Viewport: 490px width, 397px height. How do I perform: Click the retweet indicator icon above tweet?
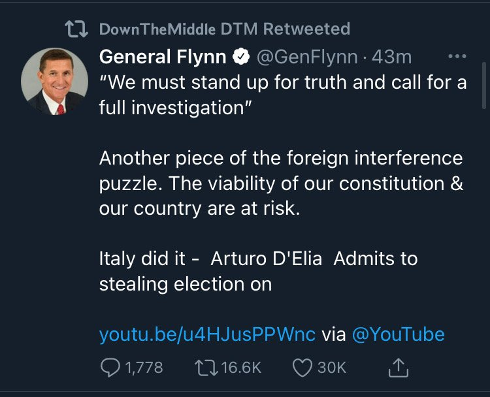76,29
